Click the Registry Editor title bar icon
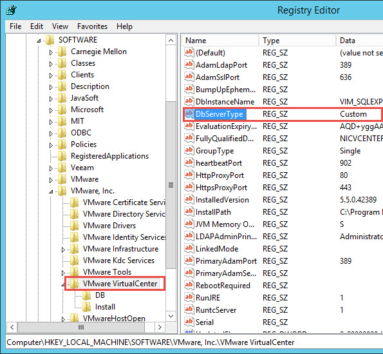 [x=11, y=10]
